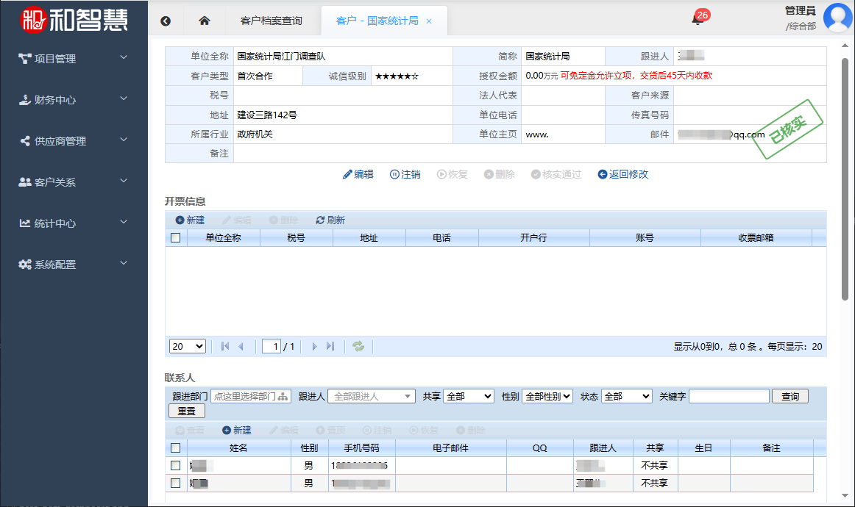Screen dimensions: 855x507
Task: Open the 状态 status dropdown
Action: pyautogui.click(x=626, y=397)
